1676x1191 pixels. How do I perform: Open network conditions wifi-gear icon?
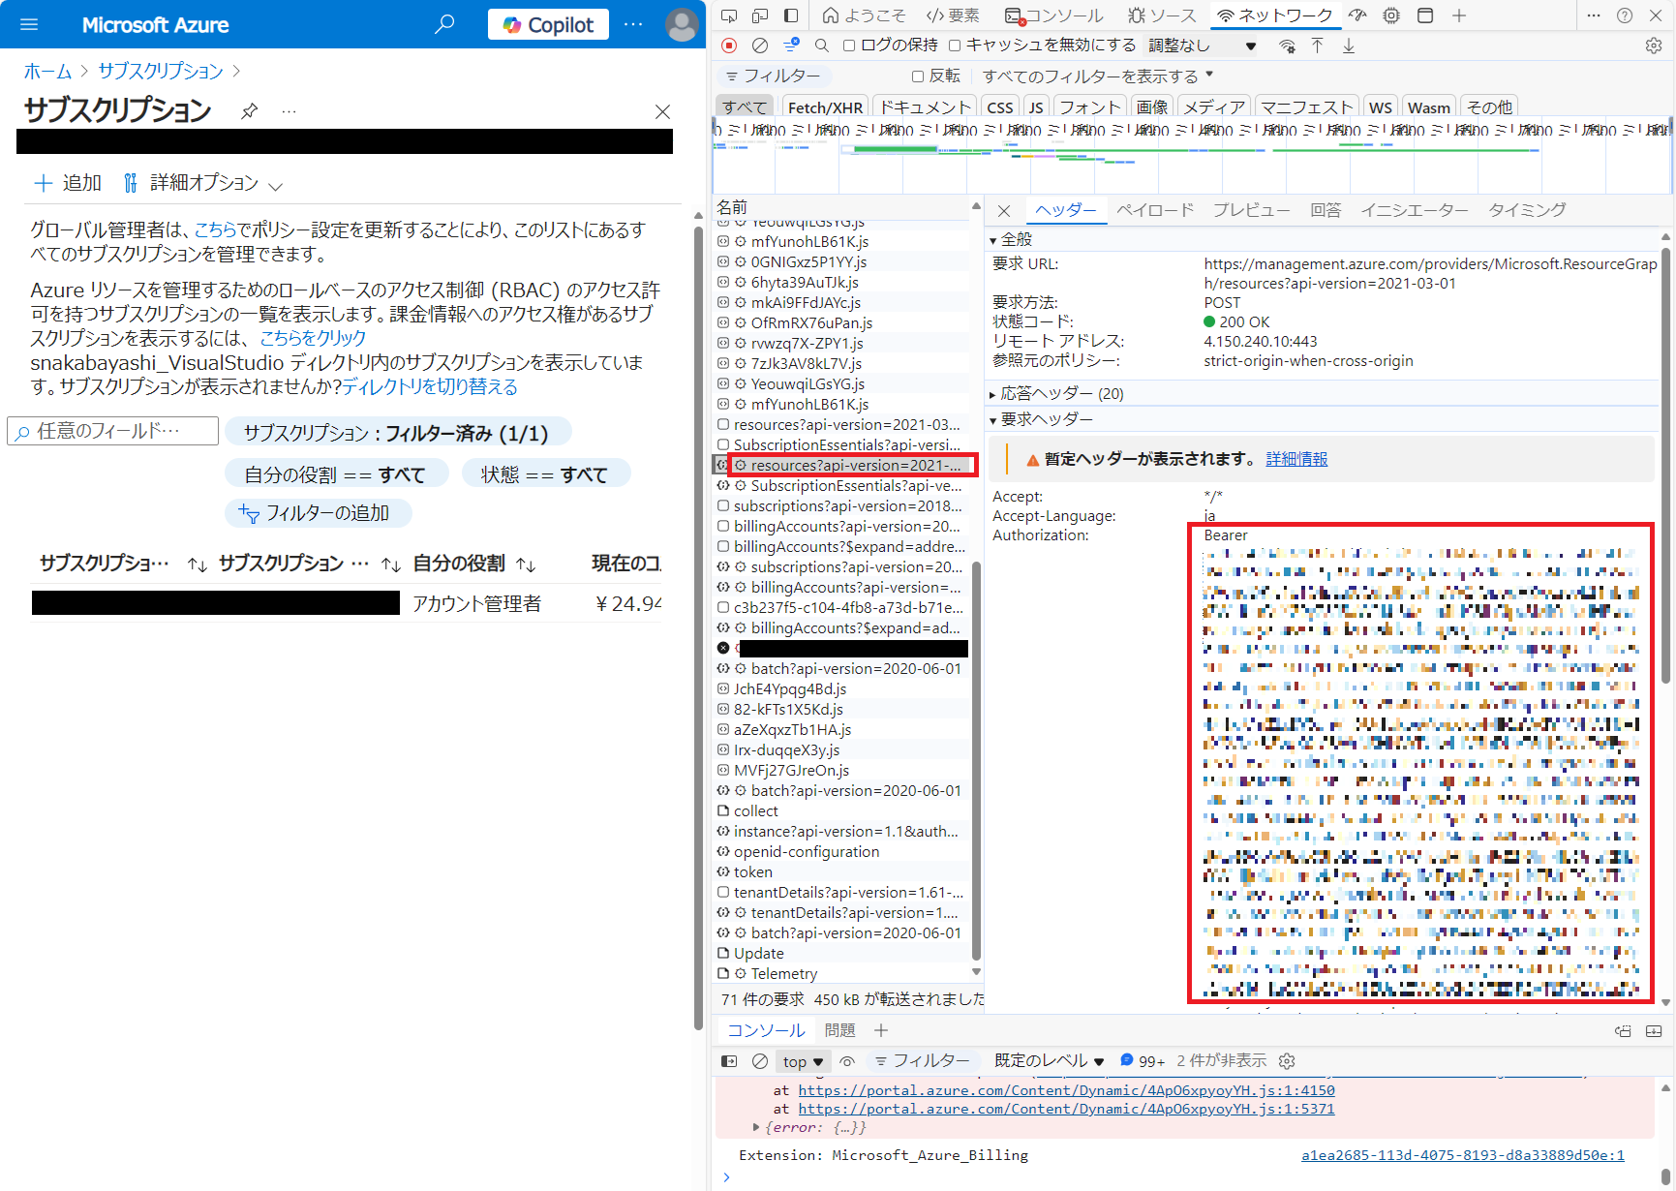click(x=1287, y=46)
